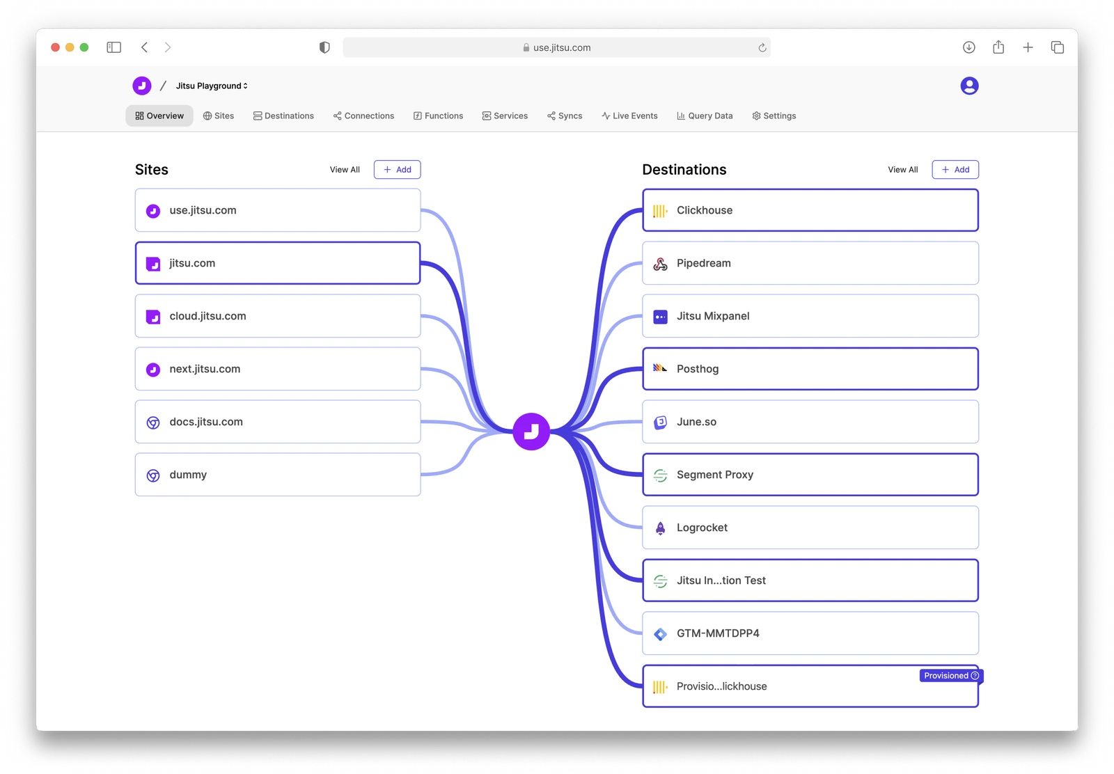Click the Clickhouse destination icon

tap(660, 210)
